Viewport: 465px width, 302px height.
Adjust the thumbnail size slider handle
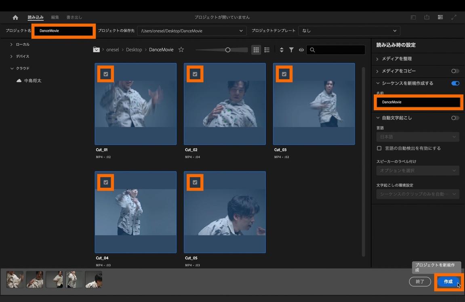[x=227, y=50]
